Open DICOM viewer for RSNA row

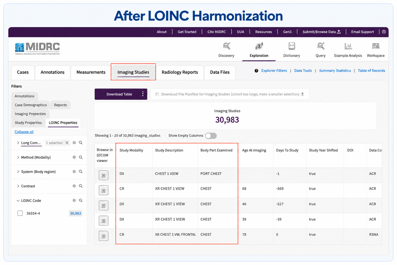[x=103, y=236]
